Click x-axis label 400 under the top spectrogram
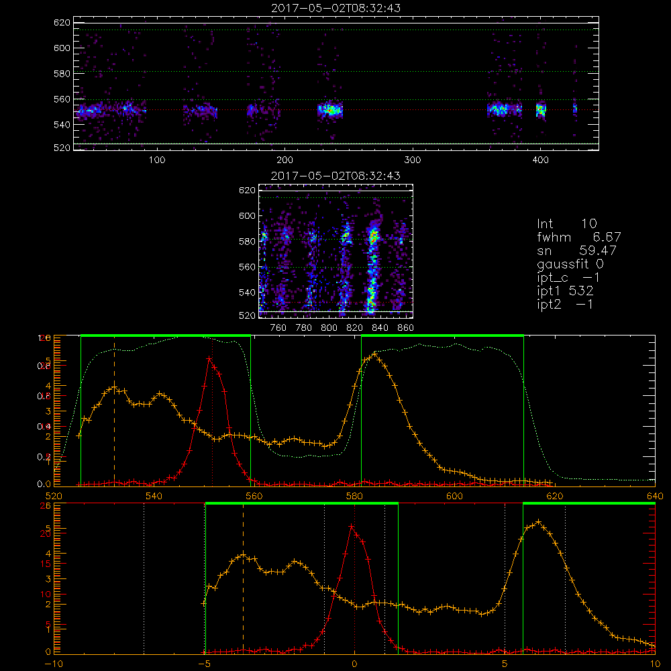 pos(540,160)
